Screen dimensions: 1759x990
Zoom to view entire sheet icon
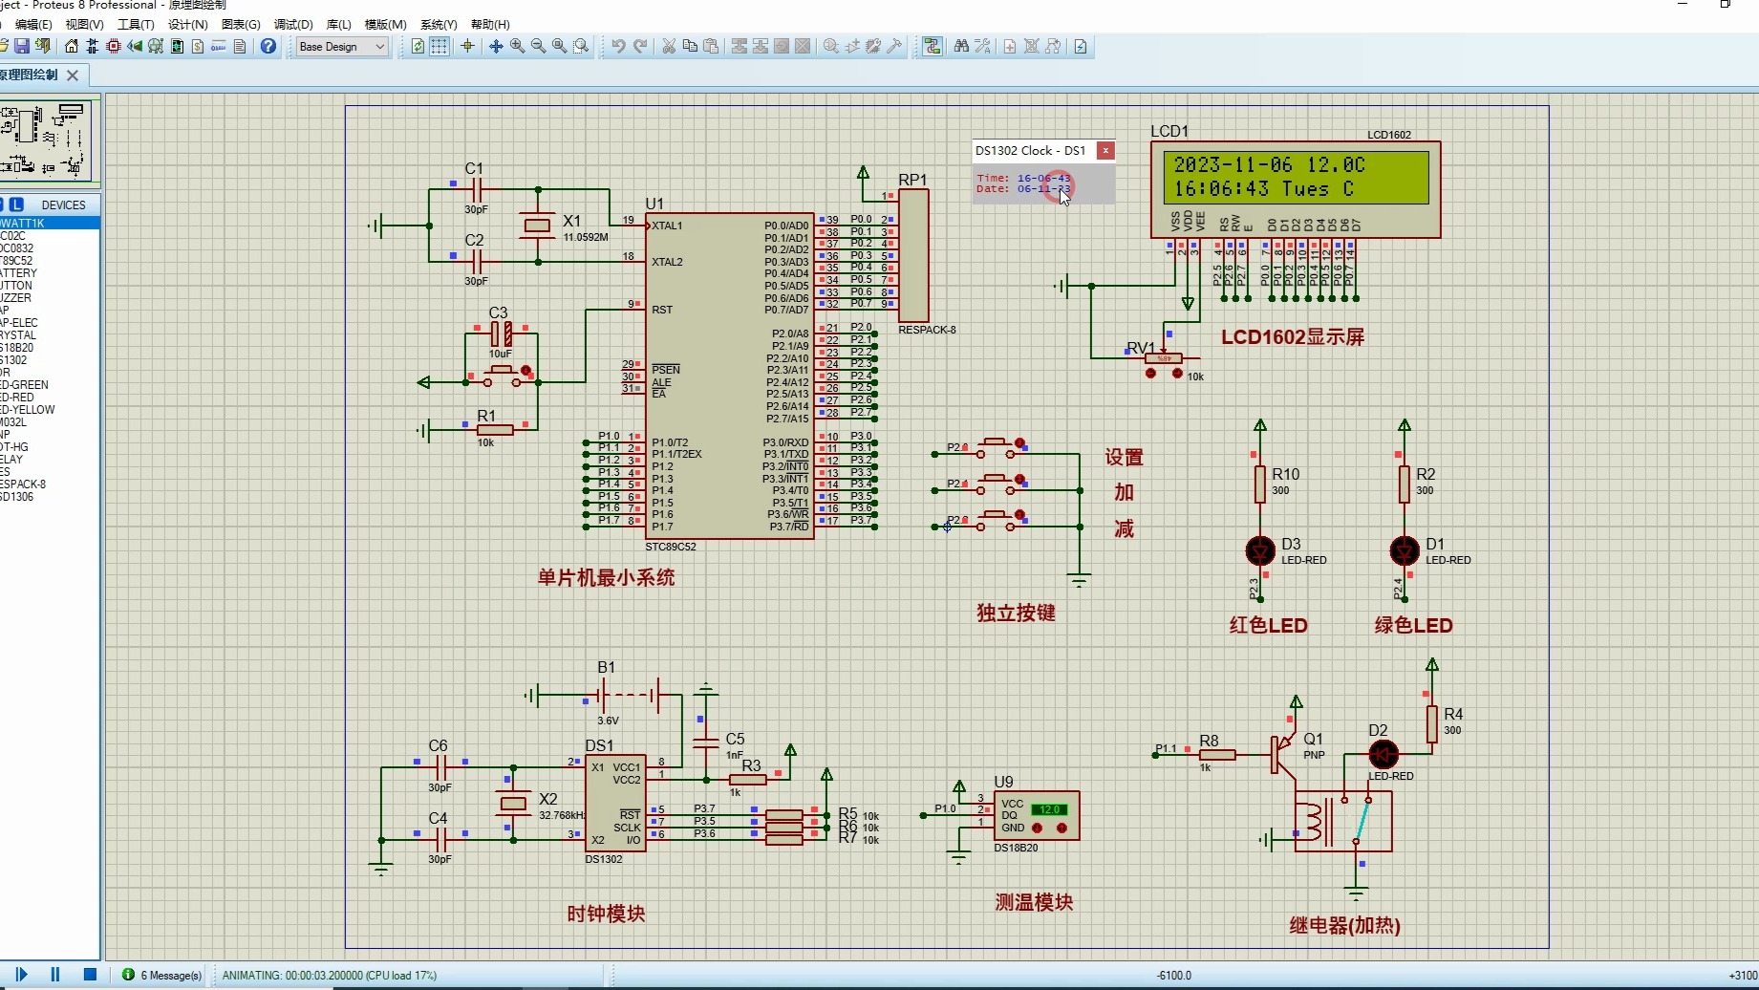pyautogui.click(x=559, y=46)
